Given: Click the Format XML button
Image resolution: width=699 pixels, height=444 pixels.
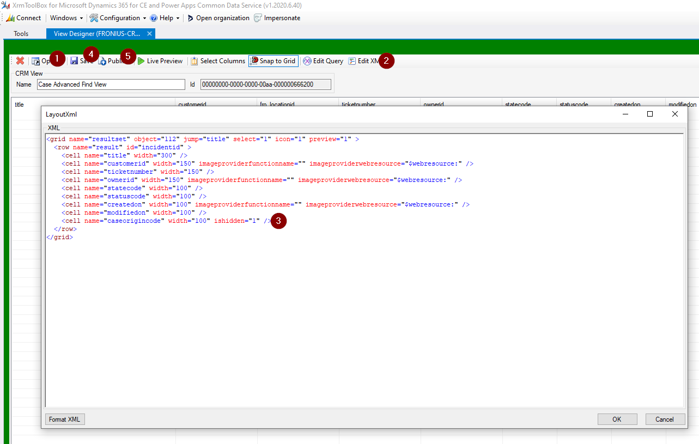Looking at the screenshot, I should (65, 419).
